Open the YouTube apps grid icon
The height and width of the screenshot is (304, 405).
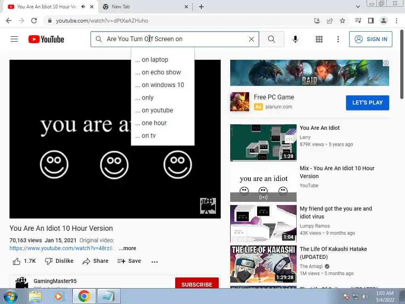tap(319, 39)
